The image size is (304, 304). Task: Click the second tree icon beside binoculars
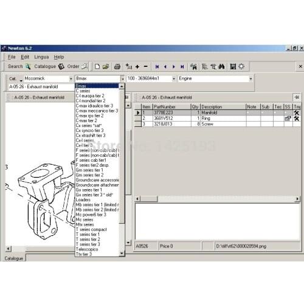click(213, 66)
